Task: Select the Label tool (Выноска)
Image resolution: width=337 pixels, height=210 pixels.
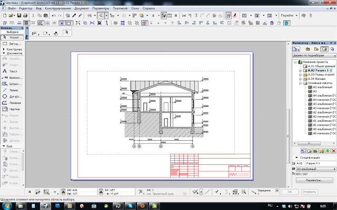Action: tap(12, 78)
